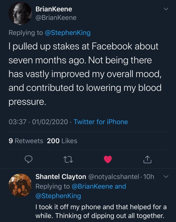Click the @notyalcshantel handle
The image size is (176, 222).
[x=114, y=177]
